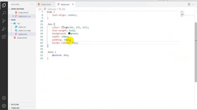This screenshot has width=197, height=110.
Task: Click the editor vertical scrollbar
Action: click(x=196, y=52)
